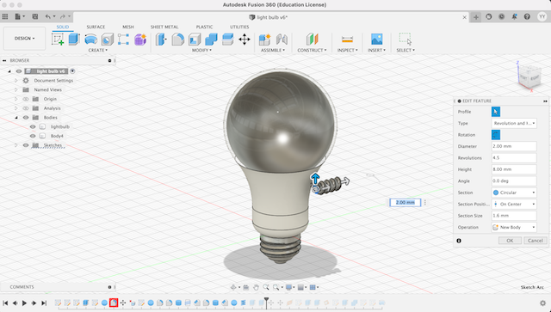Screen dimensions: 551x312
Task: Open the Section Circular dropdown
Action: click(x=514, y=193)
